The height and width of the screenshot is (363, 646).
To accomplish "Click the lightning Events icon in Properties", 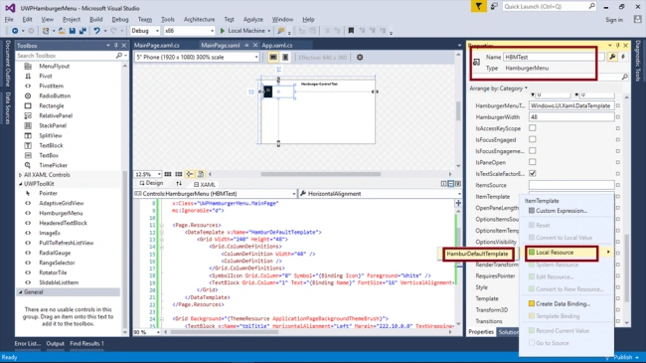I will [x=623, y=57].
